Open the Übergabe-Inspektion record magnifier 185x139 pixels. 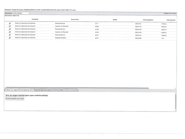click(10, 38)
